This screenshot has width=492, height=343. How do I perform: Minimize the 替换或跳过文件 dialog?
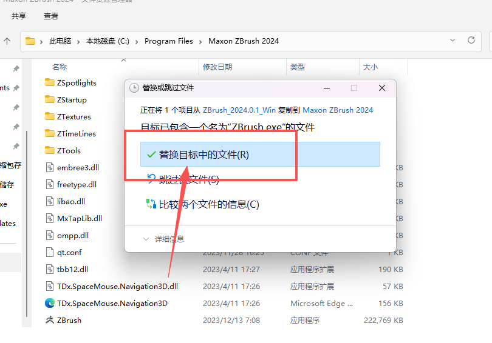(x=327, y=88)
